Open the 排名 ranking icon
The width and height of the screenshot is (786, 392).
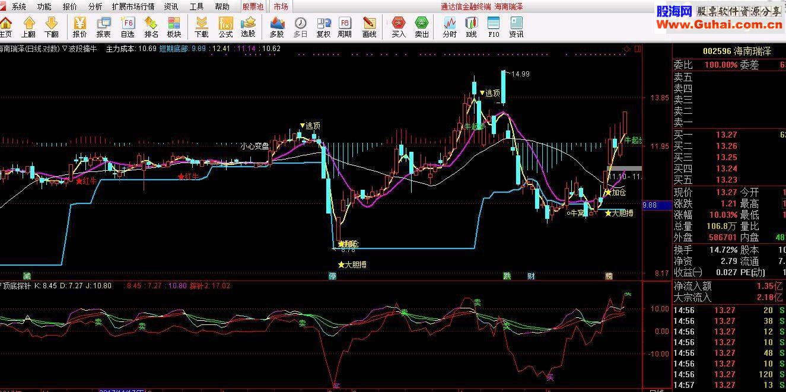(x=151, y=27)
